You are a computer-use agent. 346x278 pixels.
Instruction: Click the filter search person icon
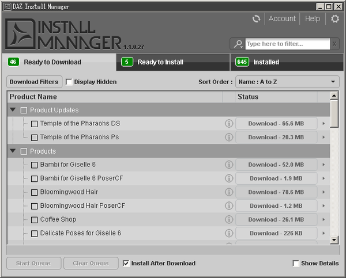(238, 44)
